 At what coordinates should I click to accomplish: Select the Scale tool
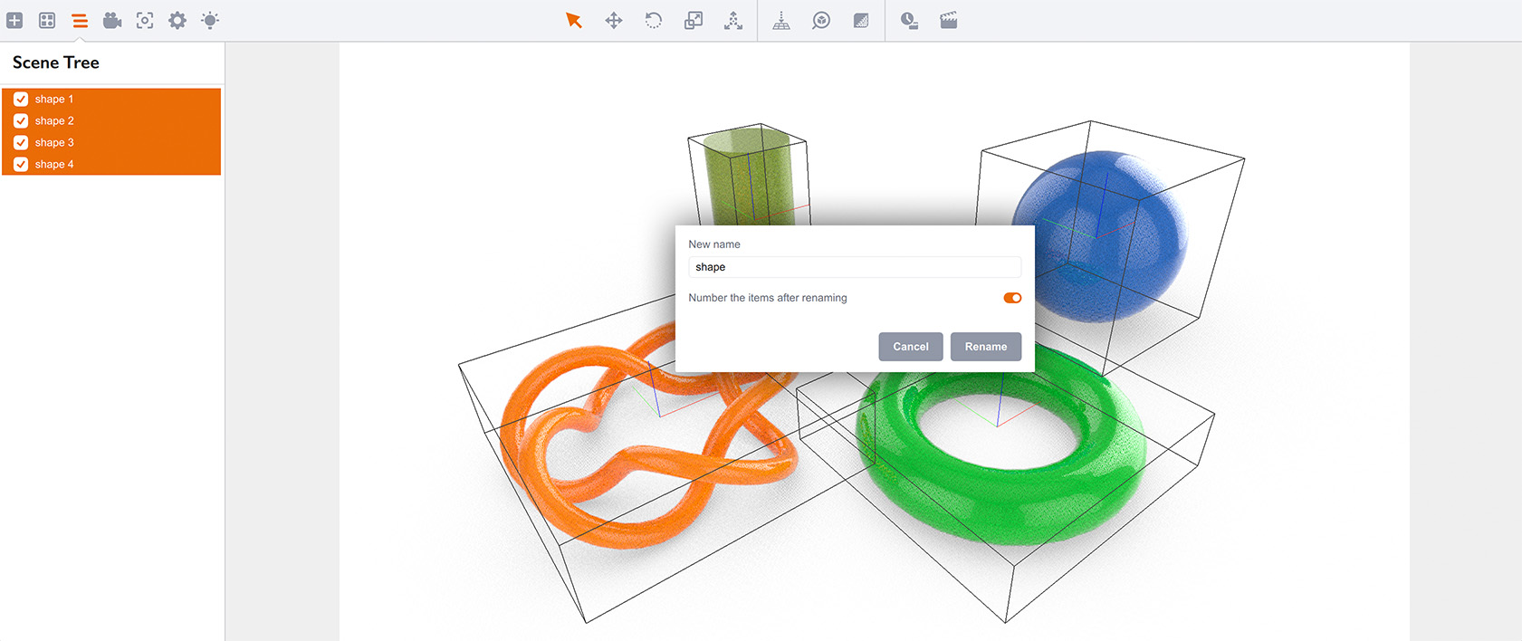pyautogui.click(x=694, y=20)
